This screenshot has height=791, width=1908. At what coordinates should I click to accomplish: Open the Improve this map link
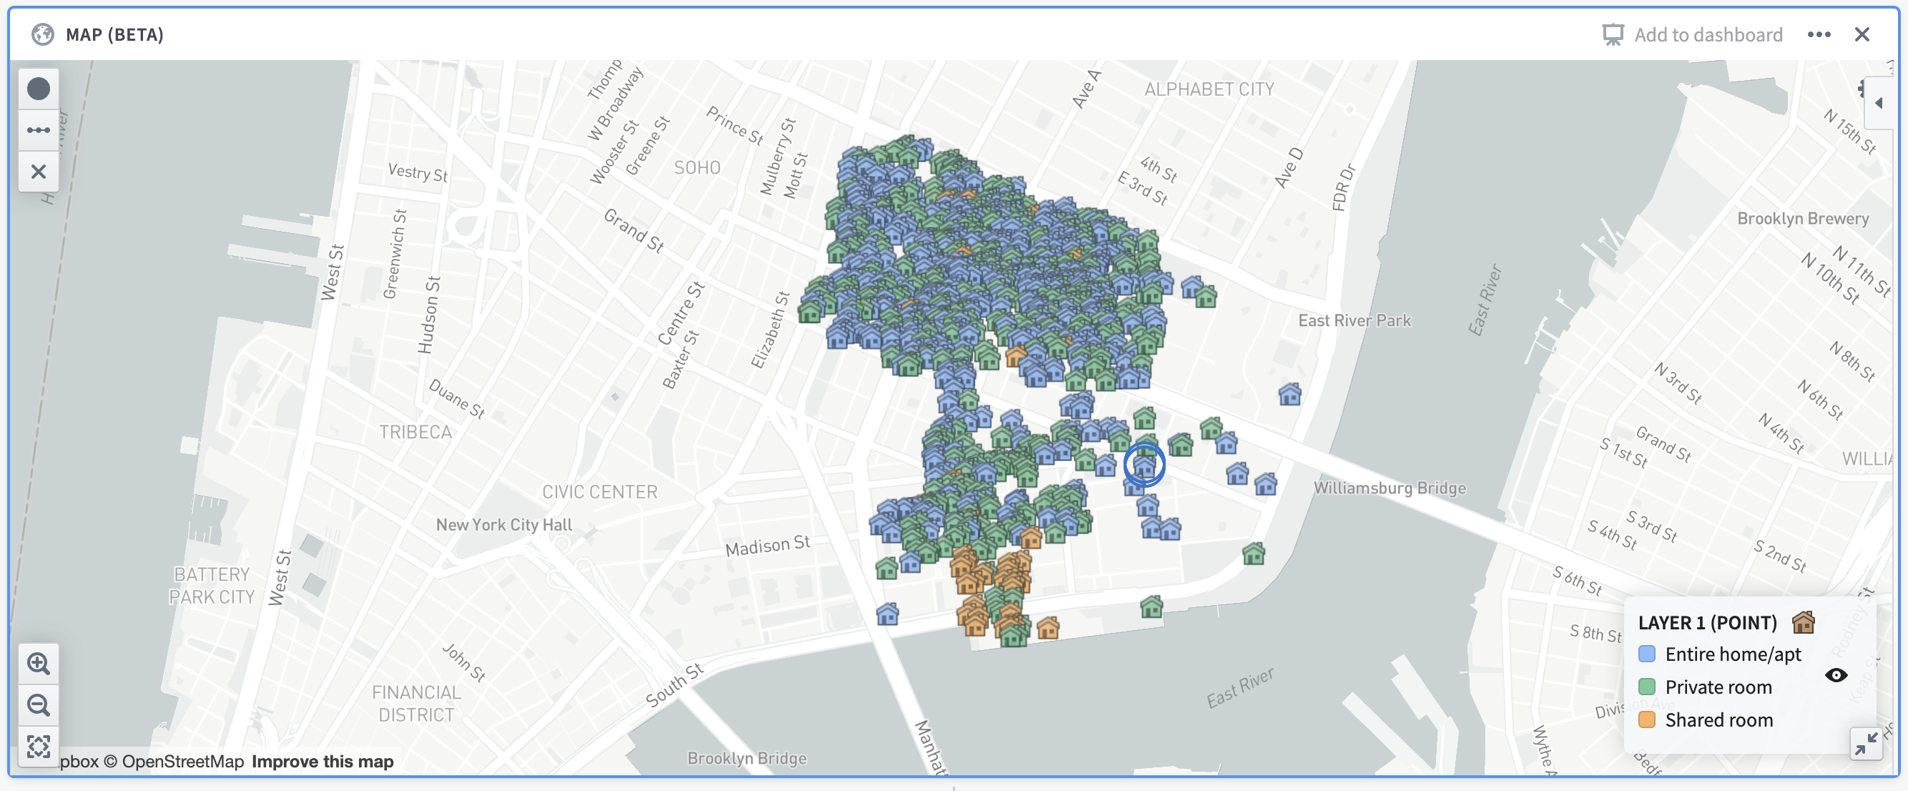click(323, 762)
